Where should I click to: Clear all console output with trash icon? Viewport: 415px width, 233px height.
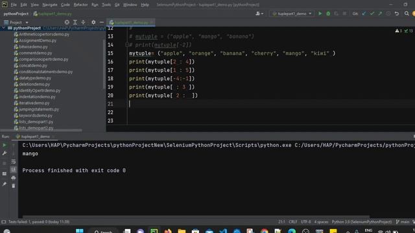[13, 186]
